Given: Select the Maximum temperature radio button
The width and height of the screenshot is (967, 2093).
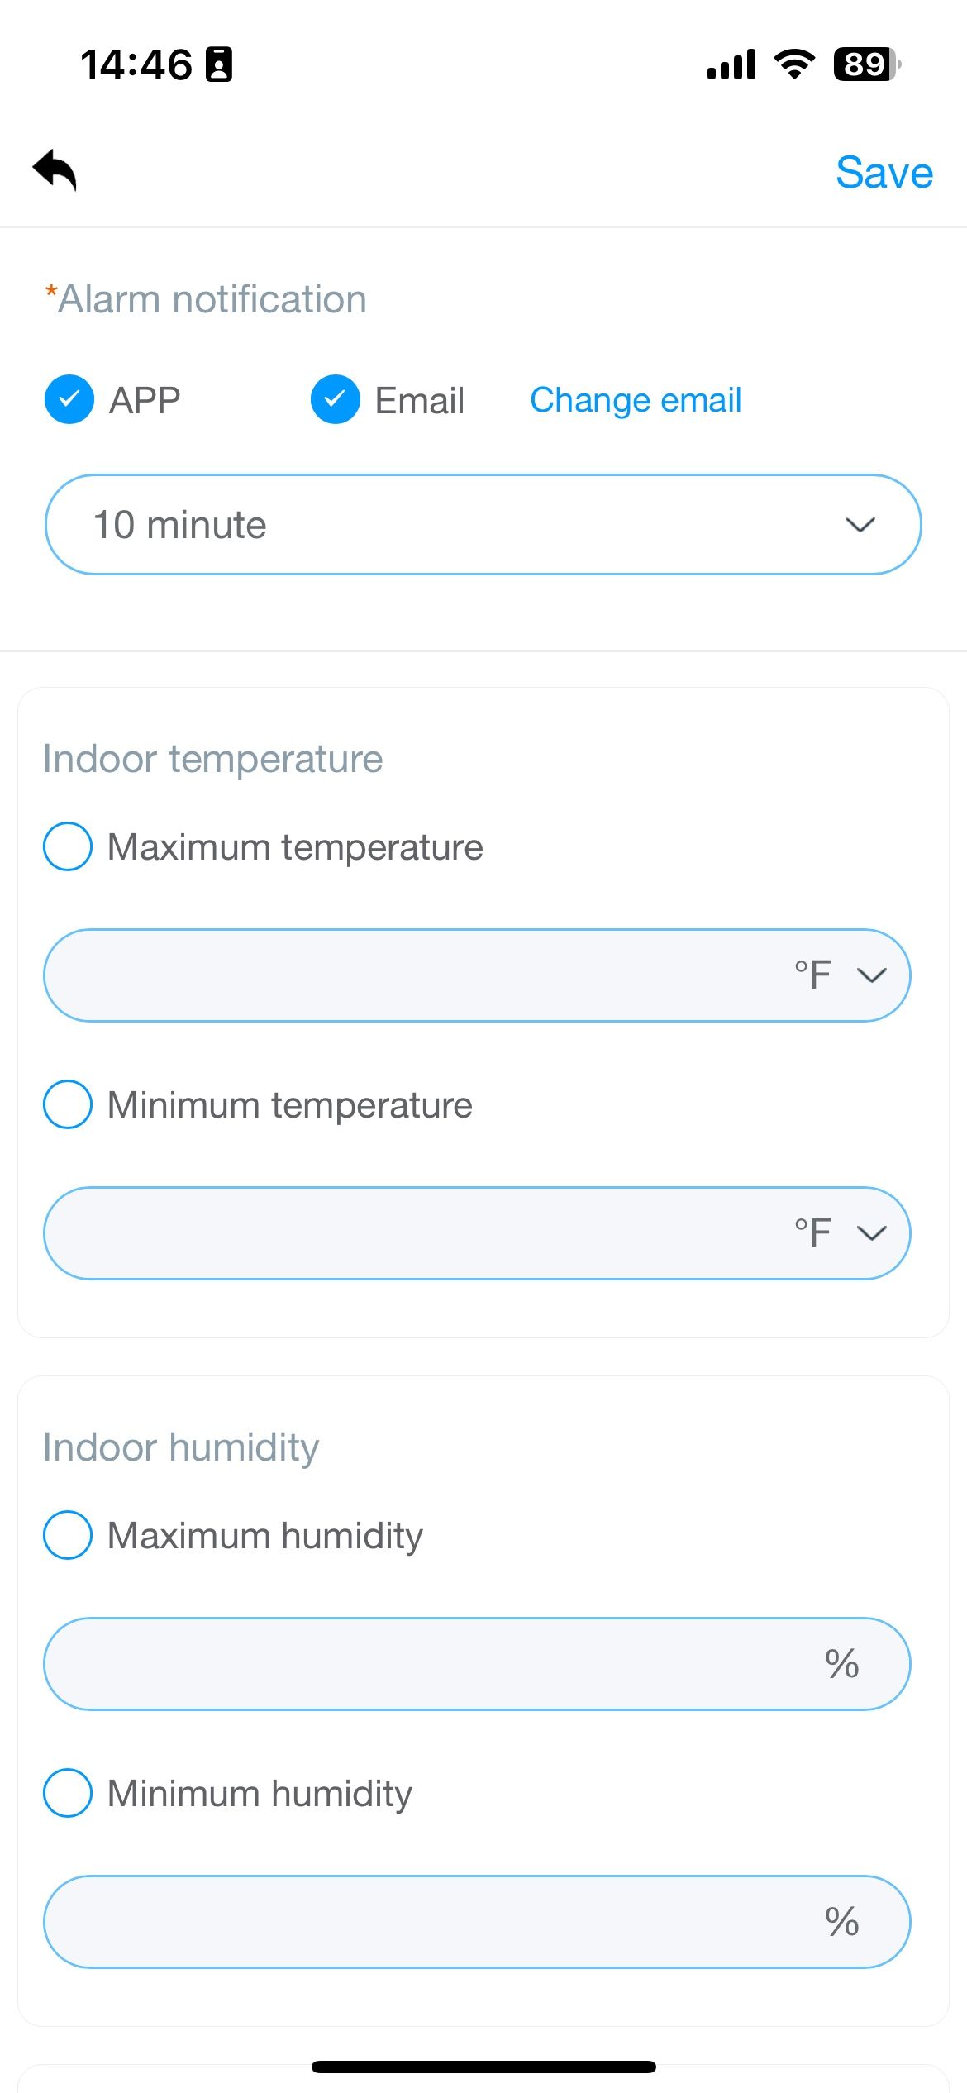Looking at the screenshot, I should (69, 846).
